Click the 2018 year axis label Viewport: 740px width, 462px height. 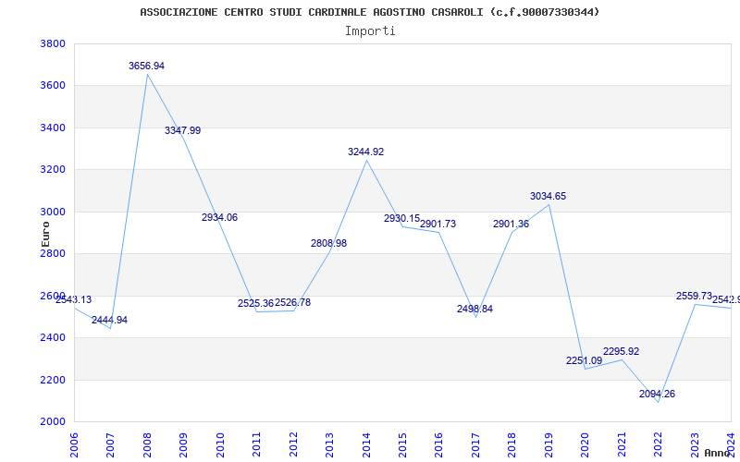512,445
